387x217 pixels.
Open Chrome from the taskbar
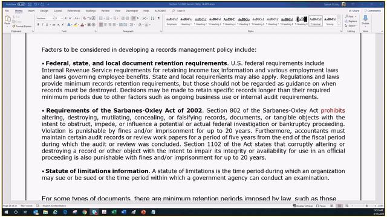[85, 212]
